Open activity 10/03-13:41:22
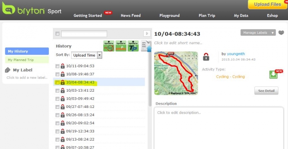Viewport: 288px width, 149px height. pyautogui.click(x=80, y=90)
